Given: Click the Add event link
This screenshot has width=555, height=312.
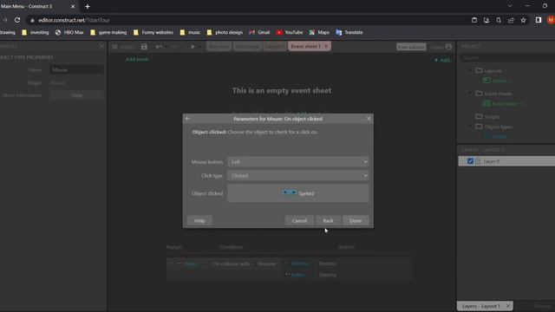Looking at the screenshot, I should (x=137, y=59).
